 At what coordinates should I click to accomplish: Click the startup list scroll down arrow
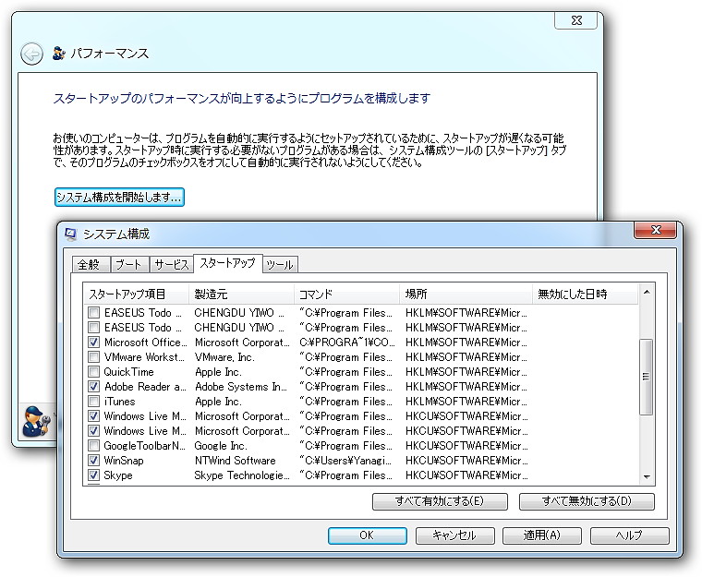click(x=646, y=477)
